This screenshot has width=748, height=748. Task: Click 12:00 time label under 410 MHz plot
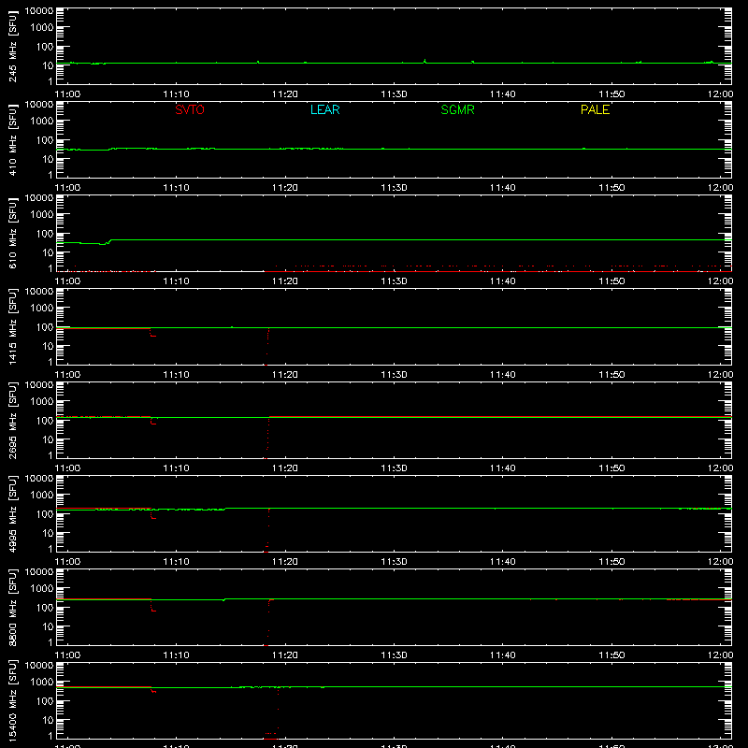tap(720, 188)
